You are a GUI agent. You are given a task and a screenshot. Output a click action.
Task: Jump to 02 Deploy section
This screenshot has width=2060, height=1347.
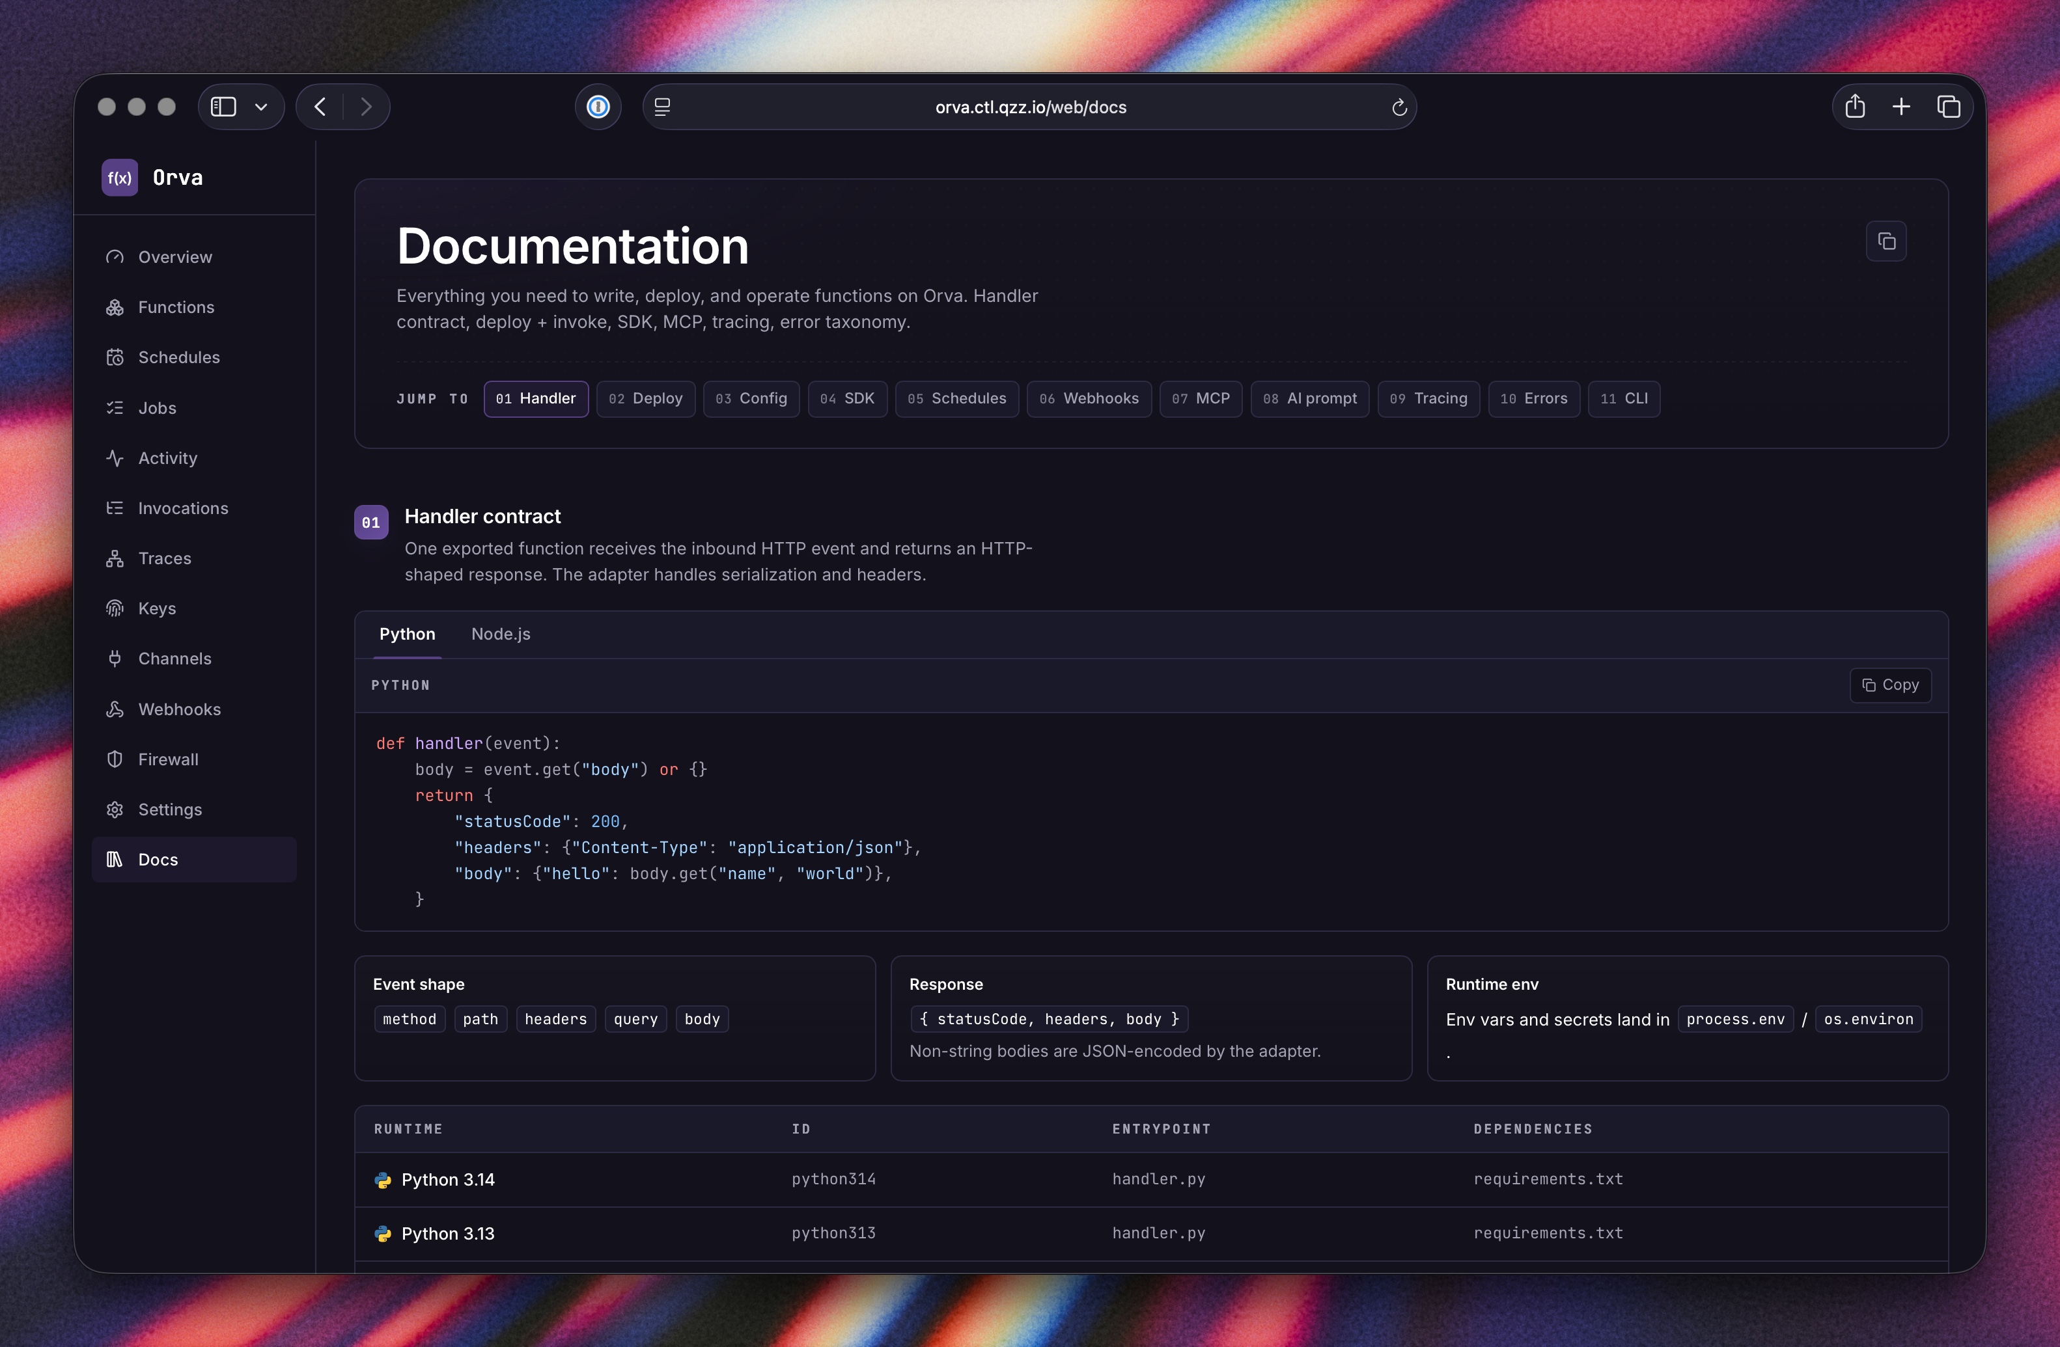tap(646, 399)
